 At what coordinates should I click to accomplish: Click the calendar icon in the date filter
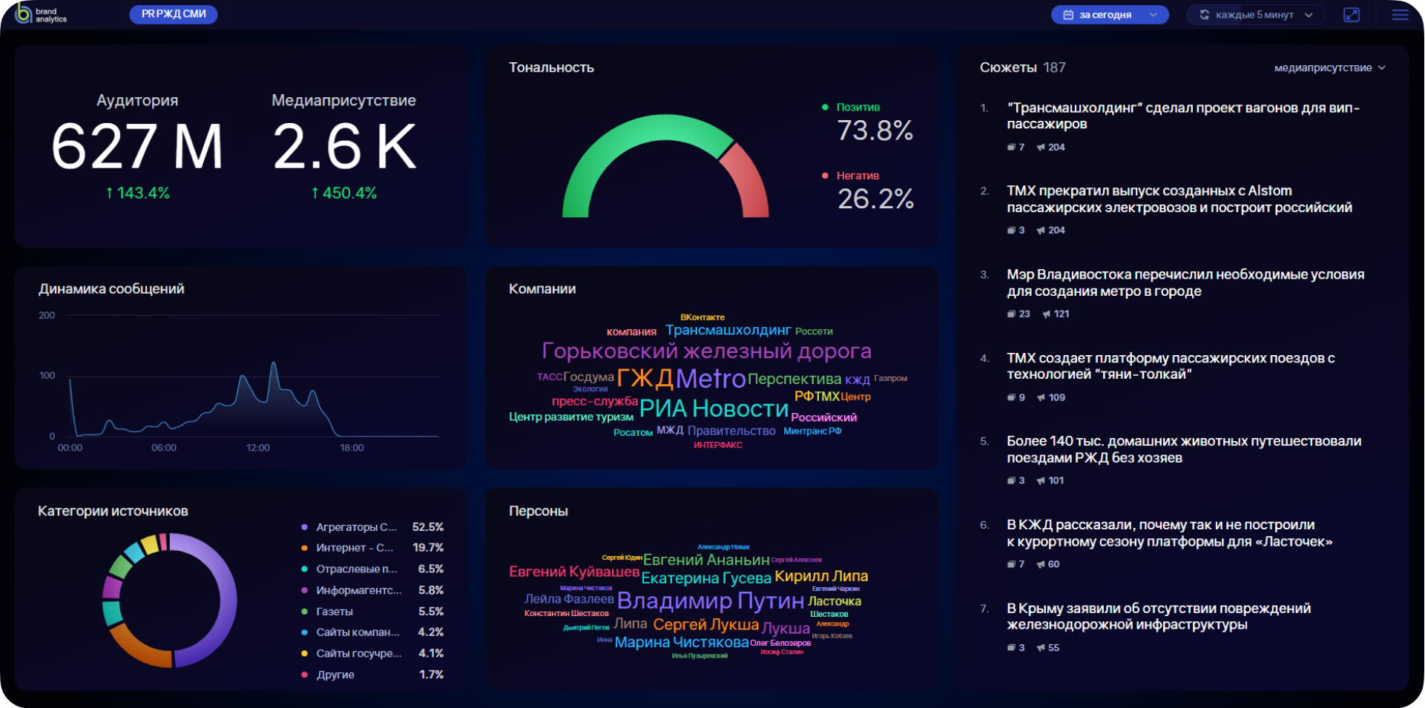point(1068,15)
